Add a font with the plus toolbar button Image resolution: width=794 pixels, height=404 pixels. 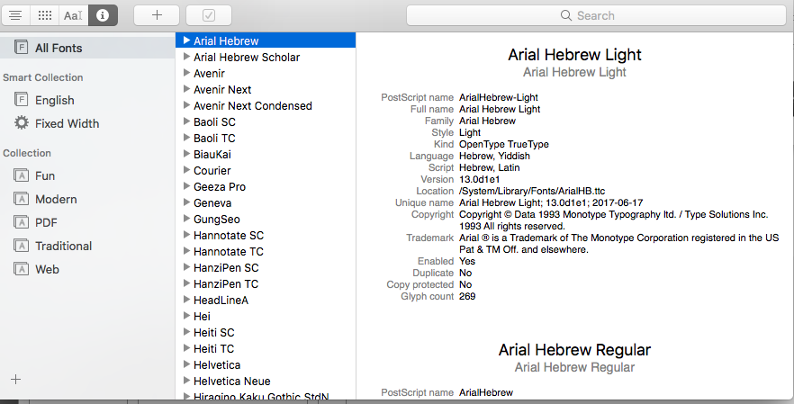click(157, 15)
